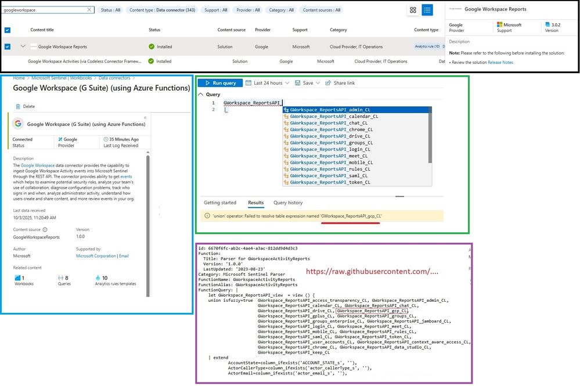Open the events link in description
The height and width of the screenshot is (386, 580).
point(126,176)
